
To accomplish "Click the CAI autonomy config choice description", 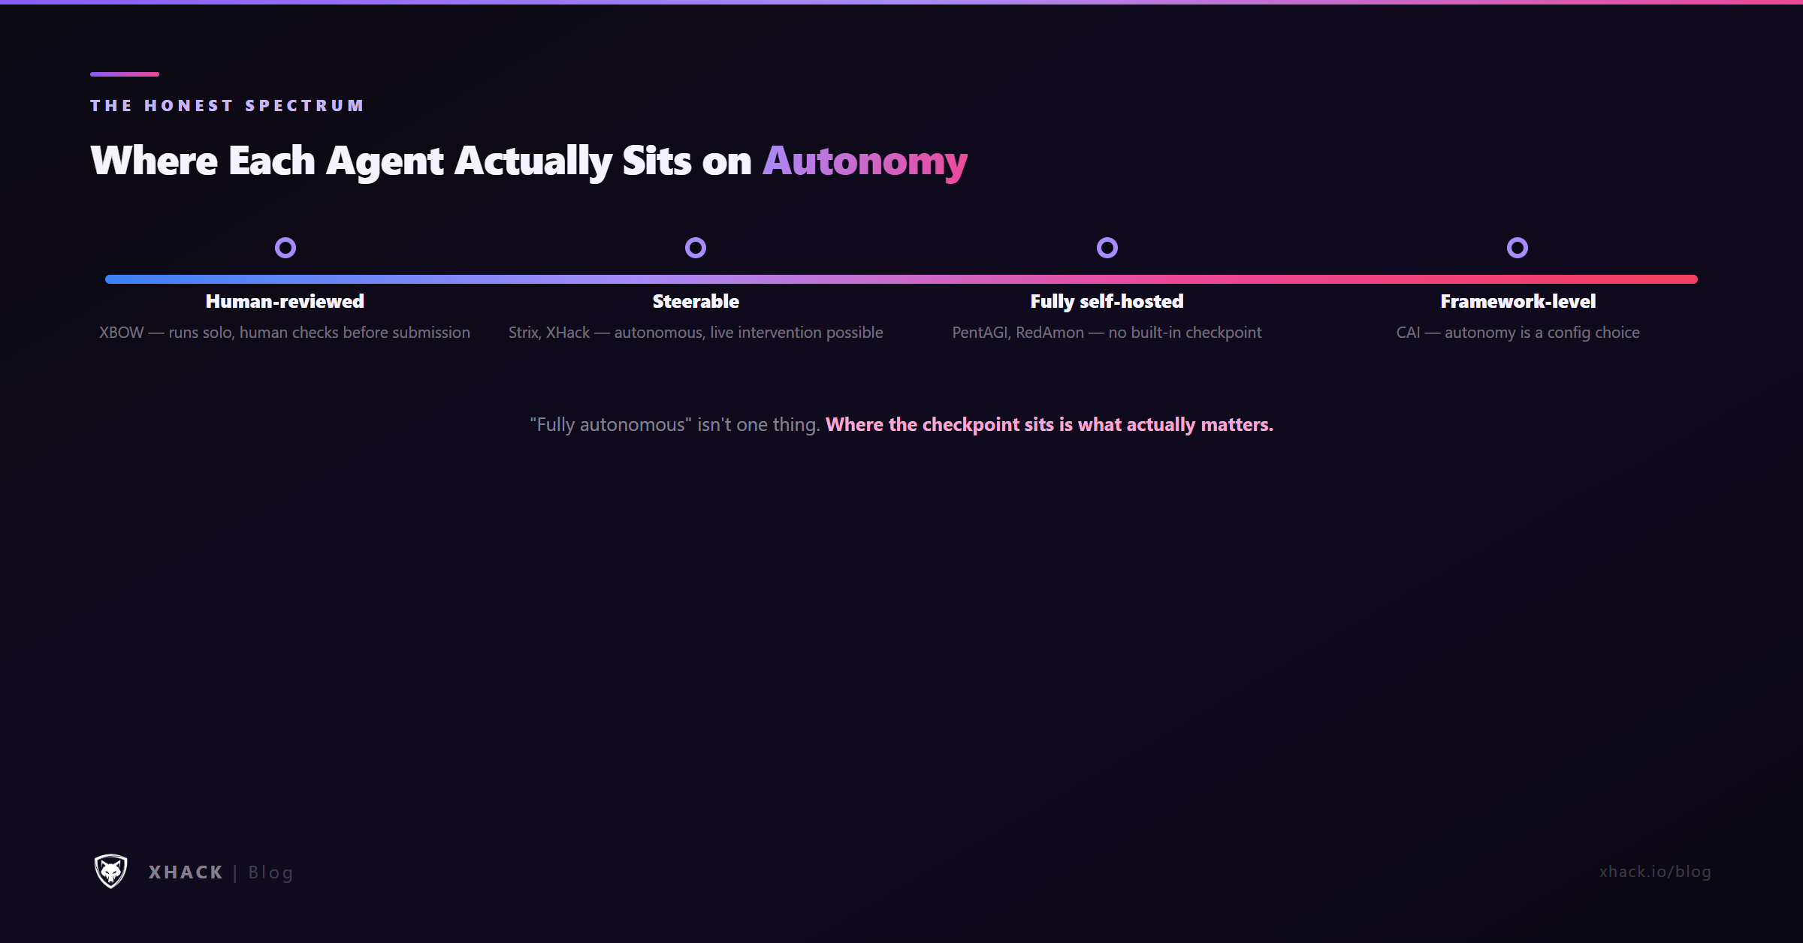I will [1518, 333].
